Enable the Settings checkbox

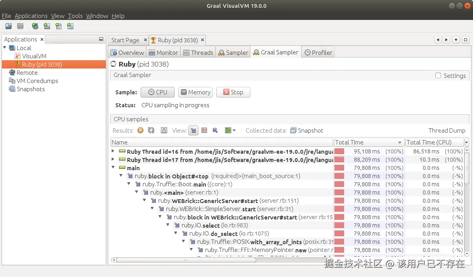coord(438,76)
